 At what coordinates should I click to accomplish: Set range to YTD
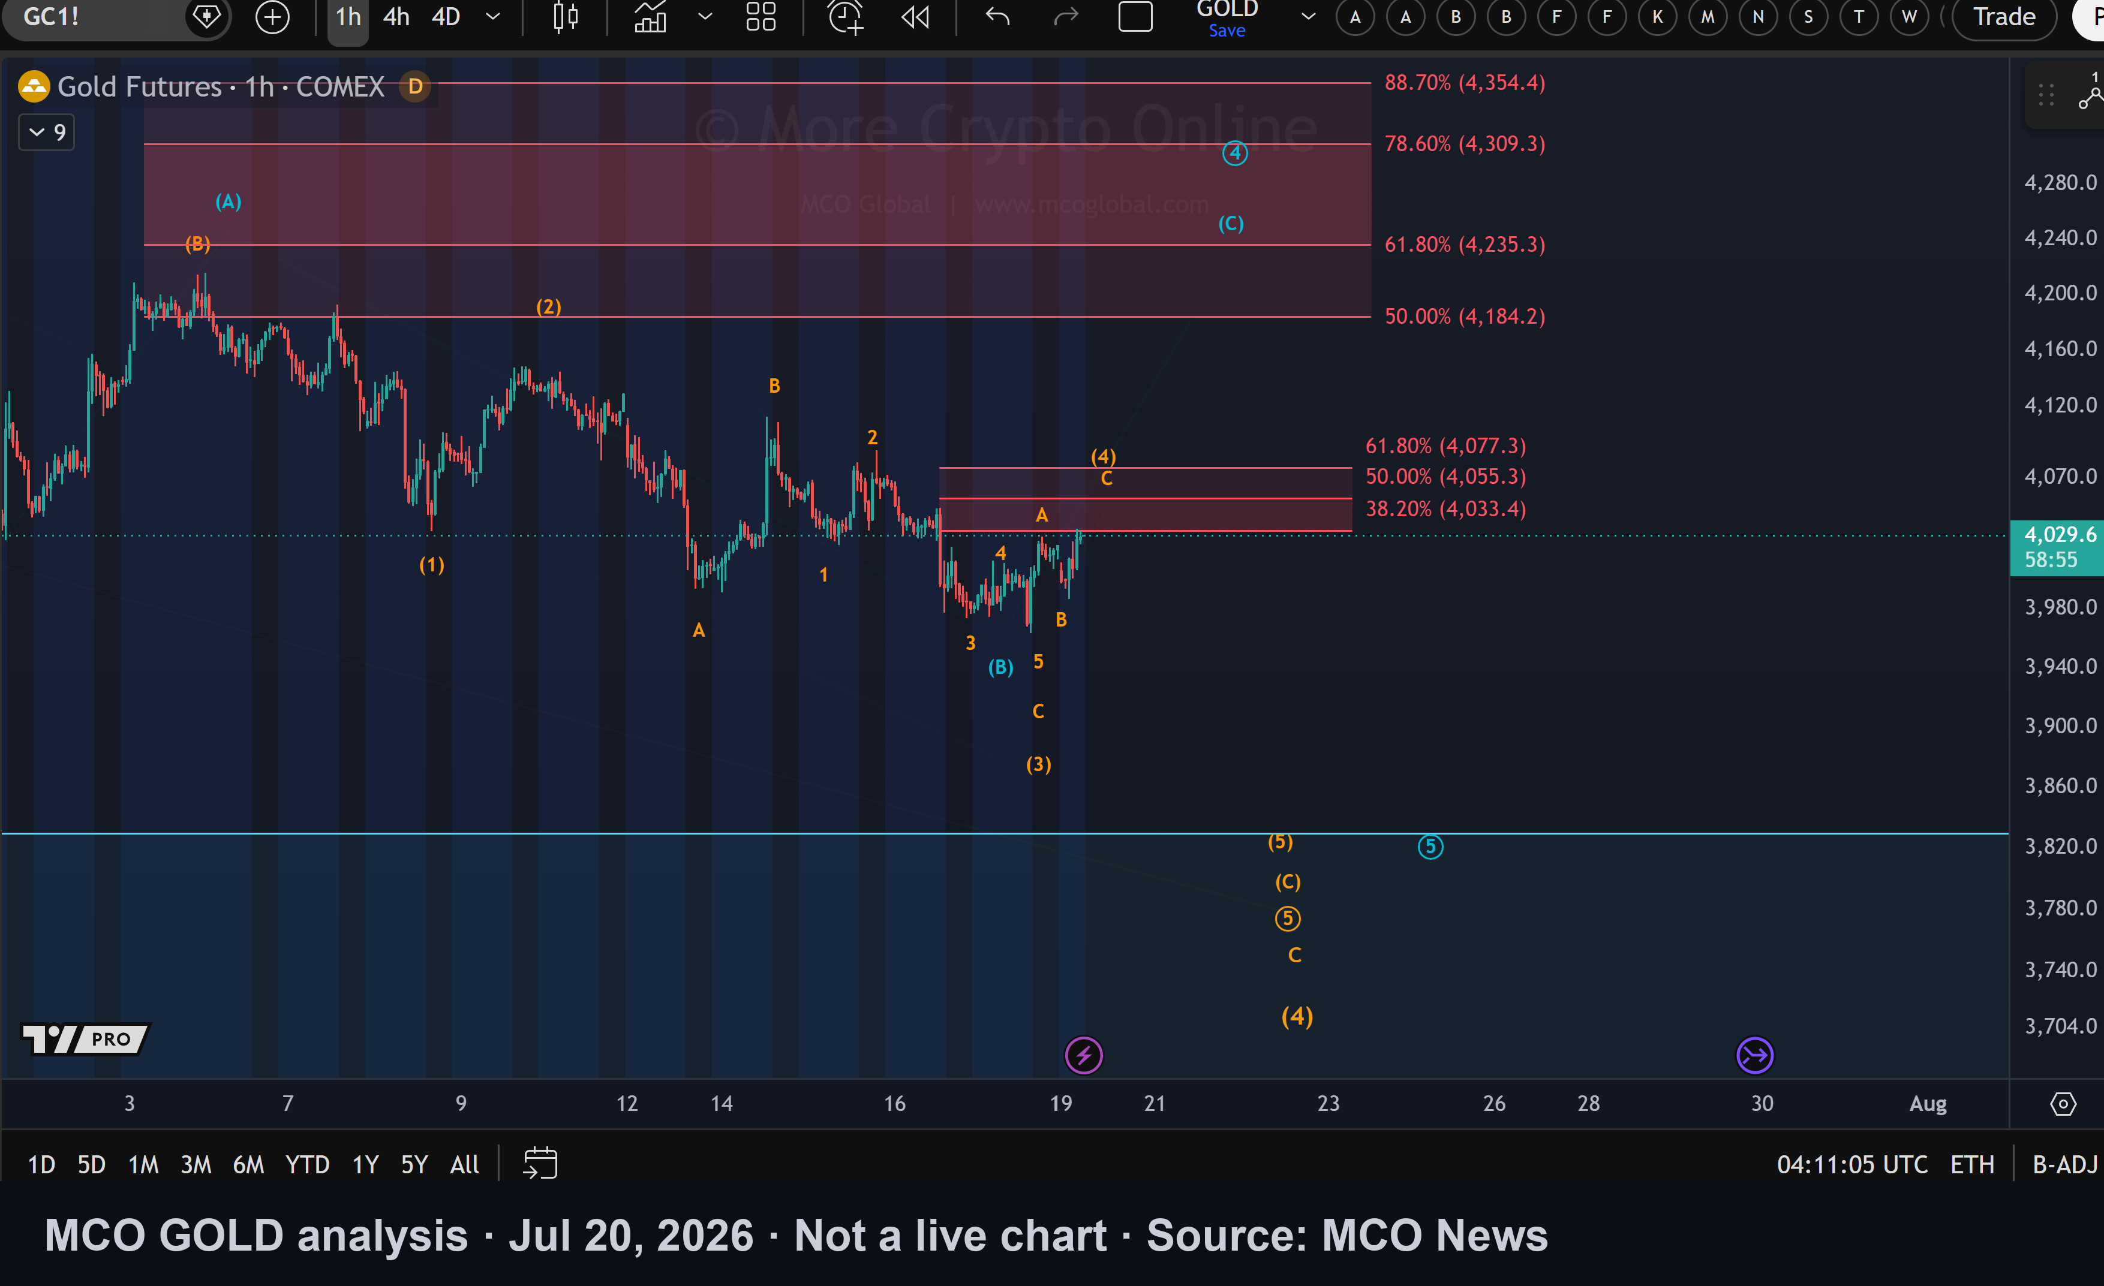(308, 1164)
